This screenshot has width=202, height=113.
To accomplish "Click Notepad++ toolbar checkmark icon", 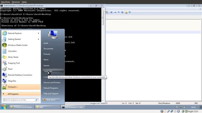I will tap(130, 12).
